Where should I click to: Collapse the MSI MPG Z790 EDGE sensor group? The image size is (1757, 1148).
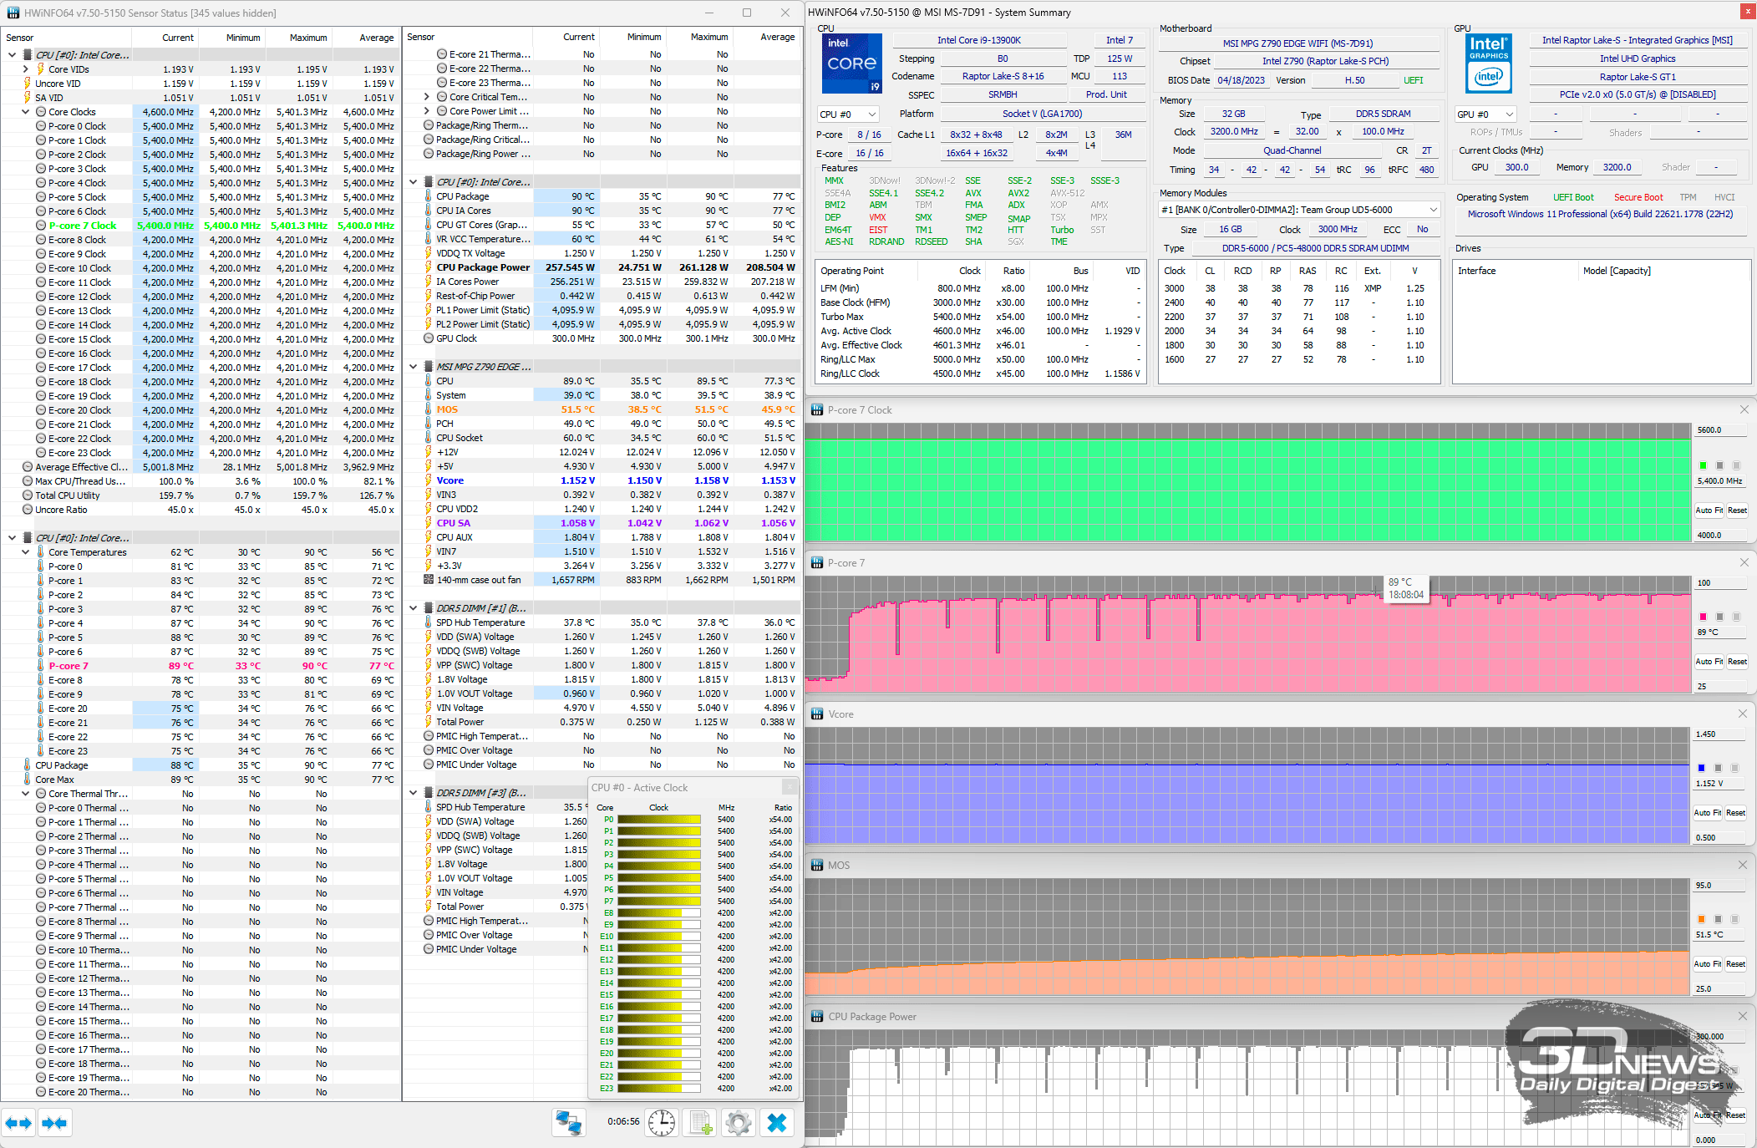click(x=413, y=367)
